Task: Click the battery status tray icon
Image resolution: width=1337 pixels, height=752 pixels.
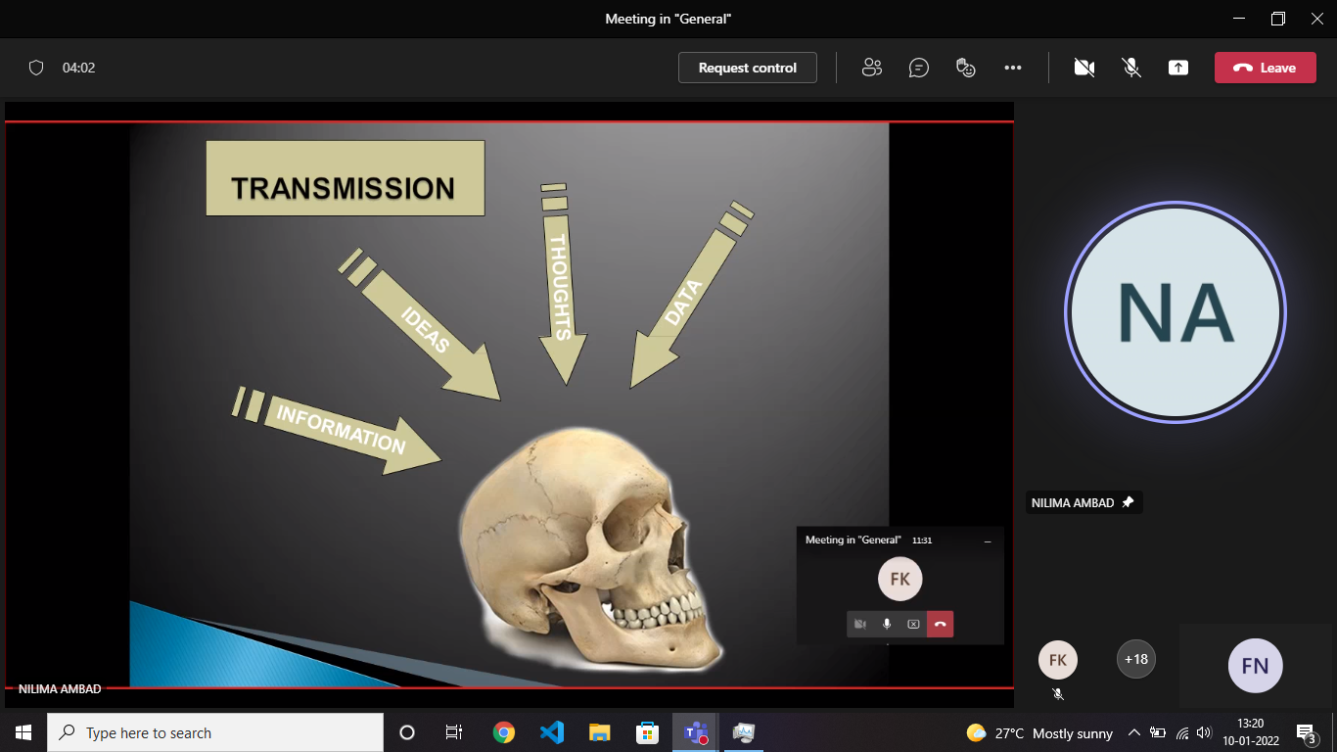Action: 1158,732
